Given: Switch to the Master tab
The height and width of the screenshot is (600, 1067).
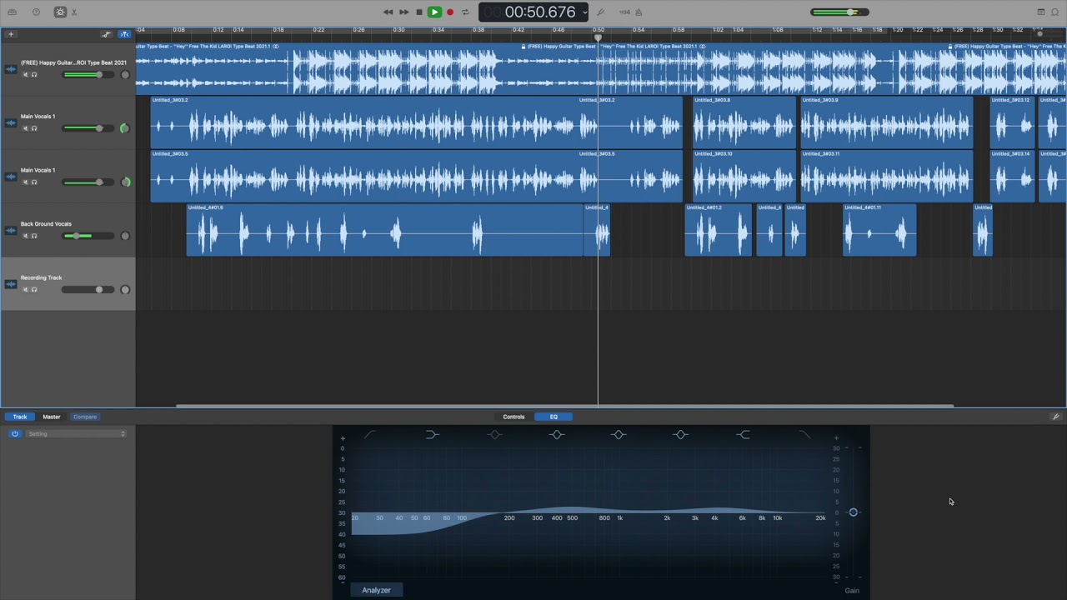Looking at the screenshot, I should click(52, 417).
